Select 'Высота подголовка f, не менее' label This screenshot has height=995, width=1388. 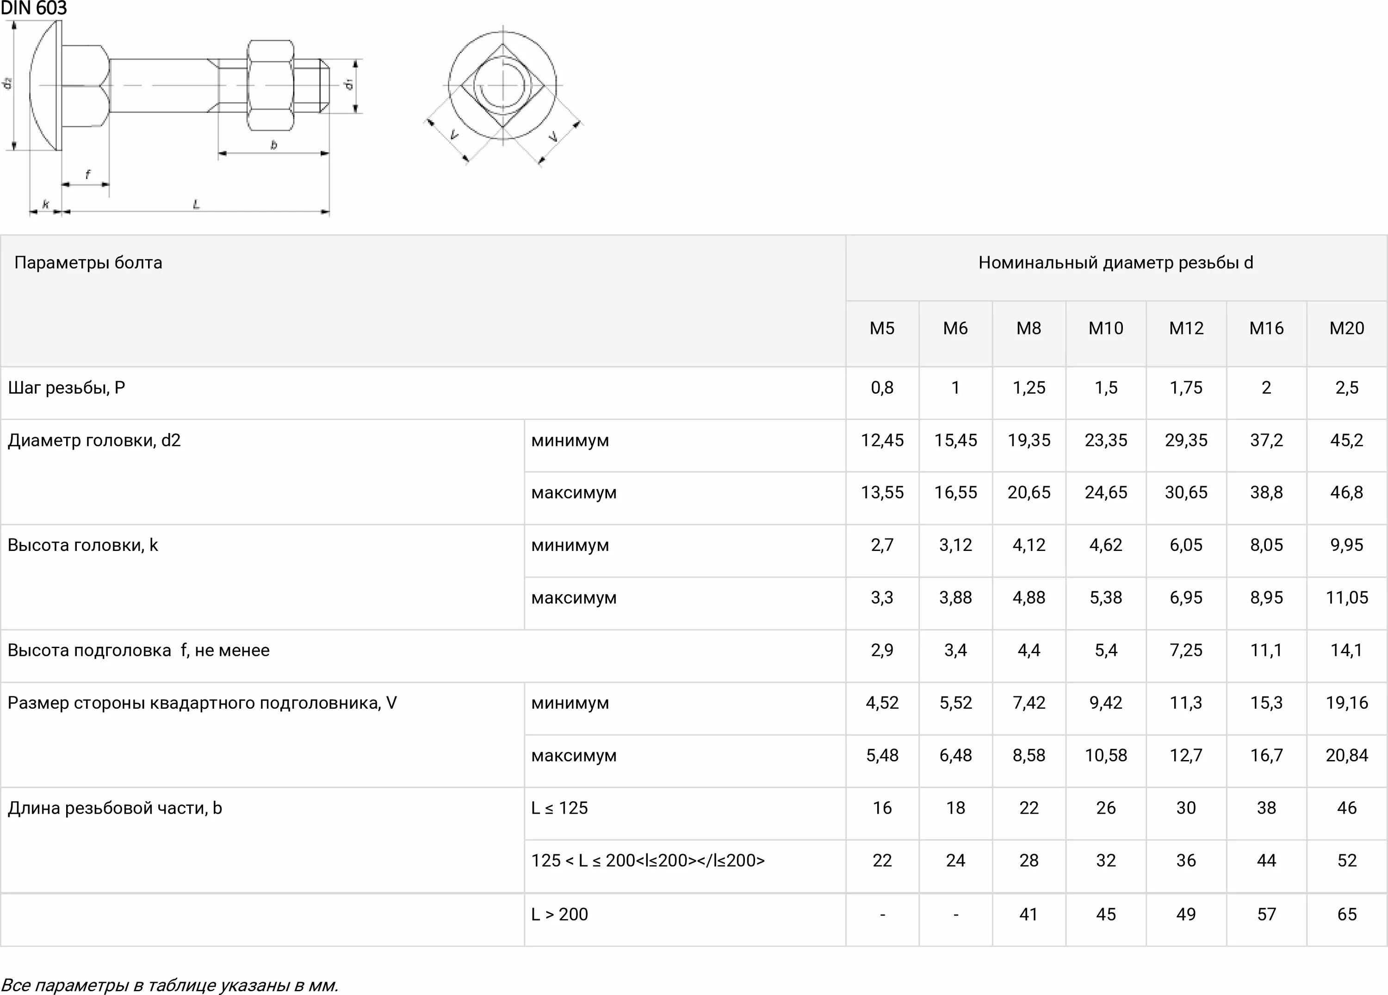138,650
